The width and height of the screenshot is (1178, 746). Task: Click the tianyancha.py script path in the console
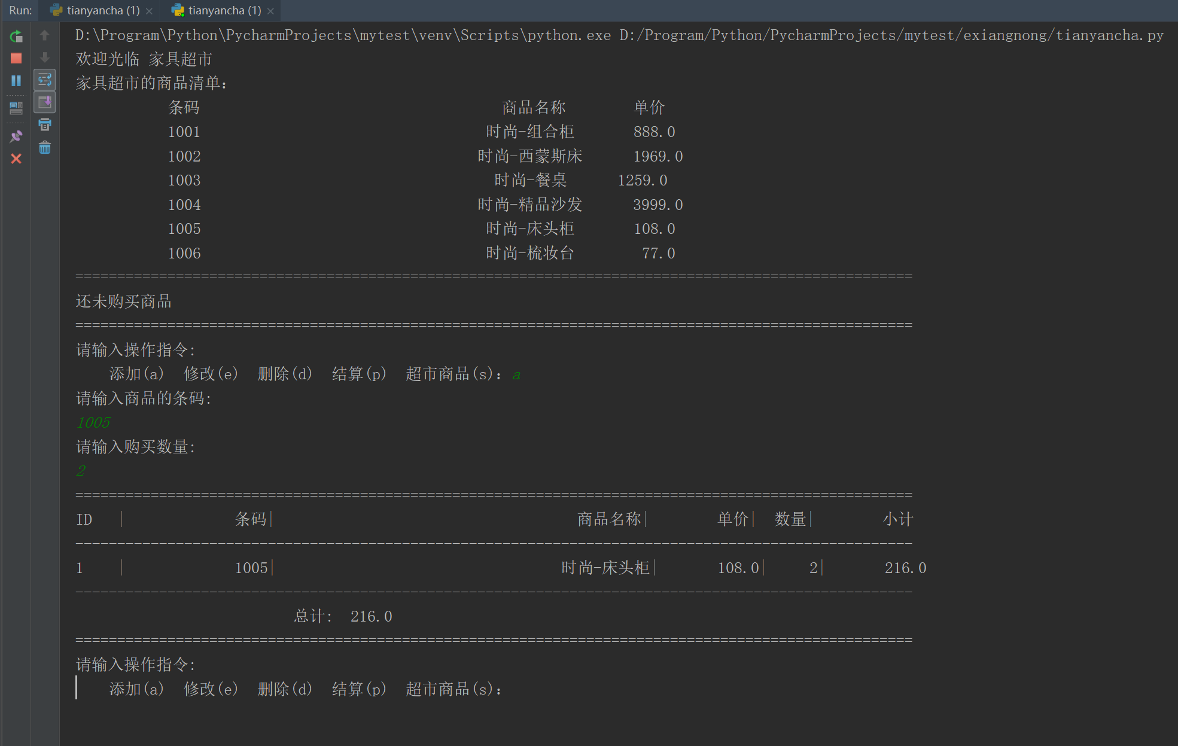point(891,35)
